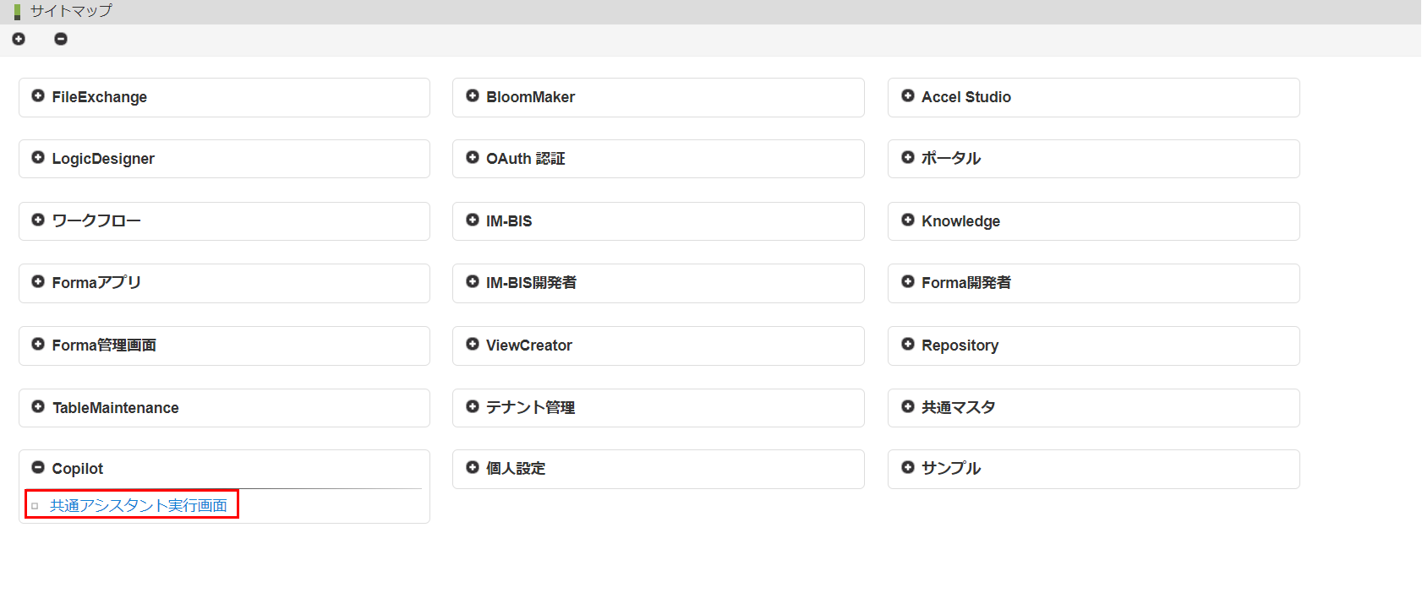
Task: Click the plus icon beside Formaアプリ
Action: pyautogui.click(x=38, y=282)
